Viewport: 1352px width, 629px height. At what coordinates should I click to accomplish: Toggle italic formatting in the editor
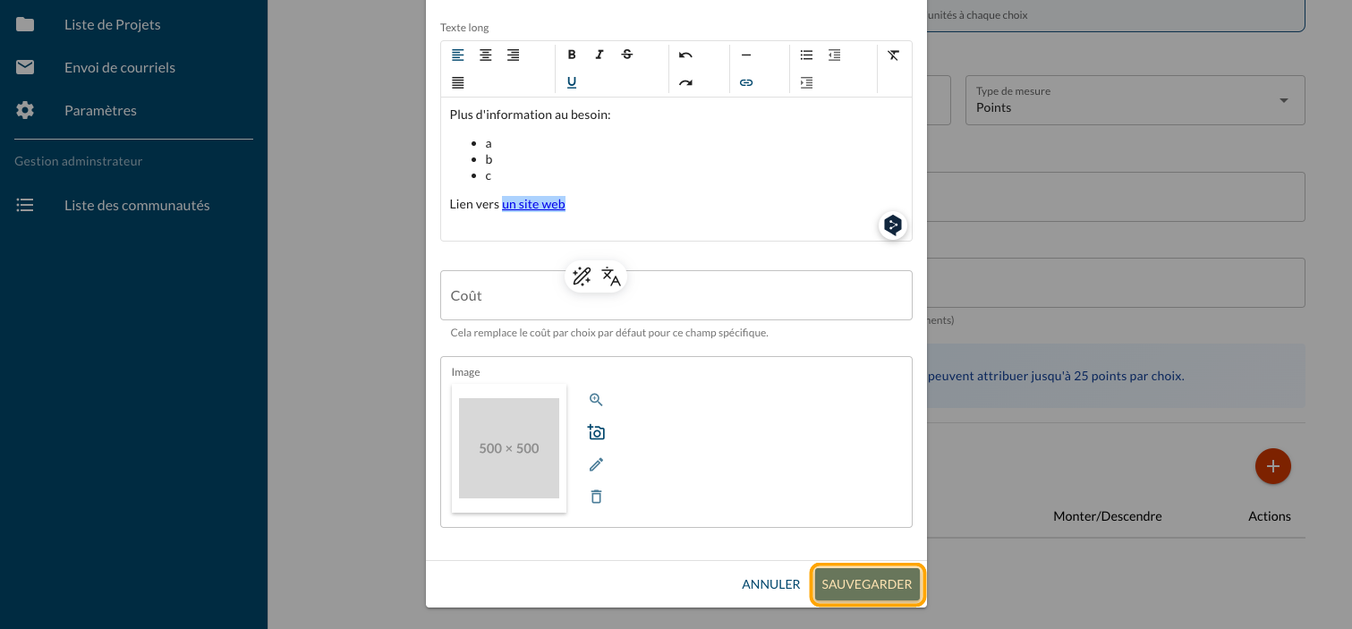pos(599,55)
